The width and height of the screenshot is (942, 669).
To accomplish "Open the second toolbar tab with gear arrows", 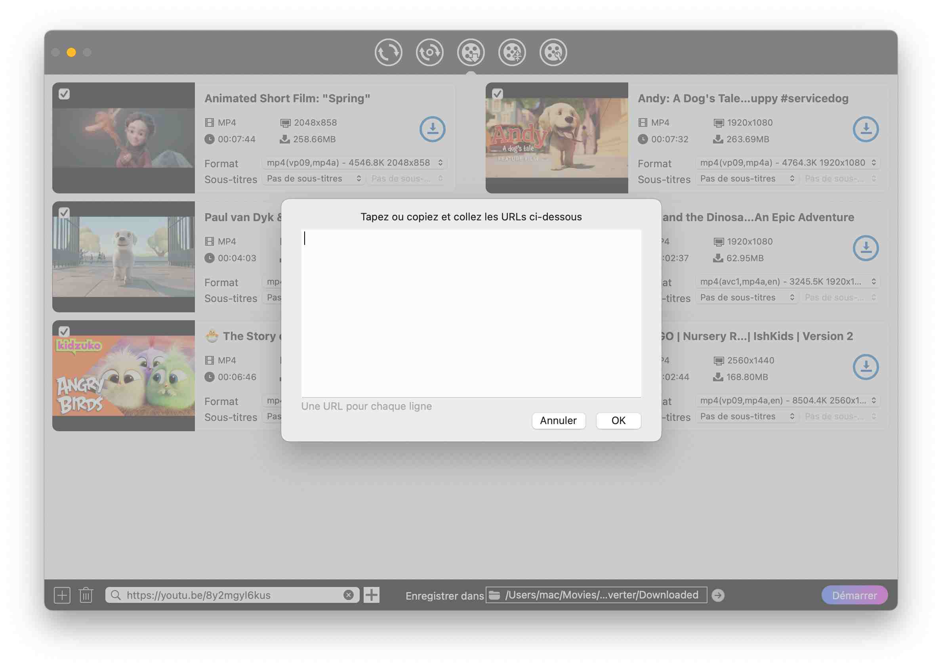I will [x=429, y=52].
